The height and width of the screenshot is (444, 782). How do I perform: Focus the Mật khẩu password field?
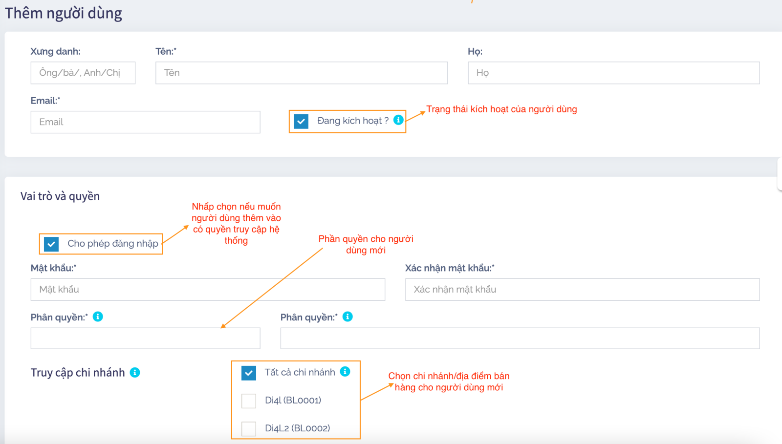tap(208, 290)
